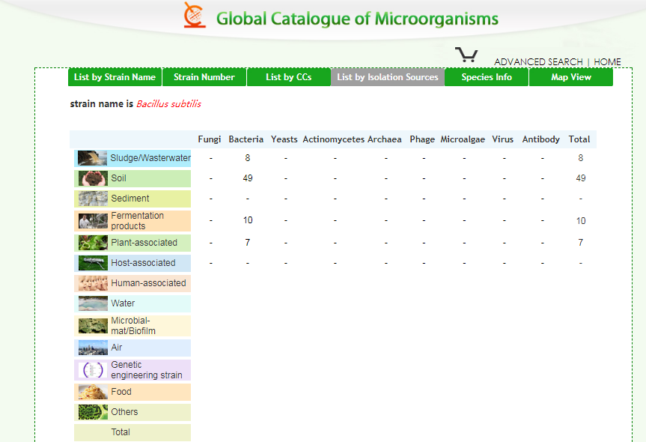Click the Others thumbnail image

click(x=93, y=412)
